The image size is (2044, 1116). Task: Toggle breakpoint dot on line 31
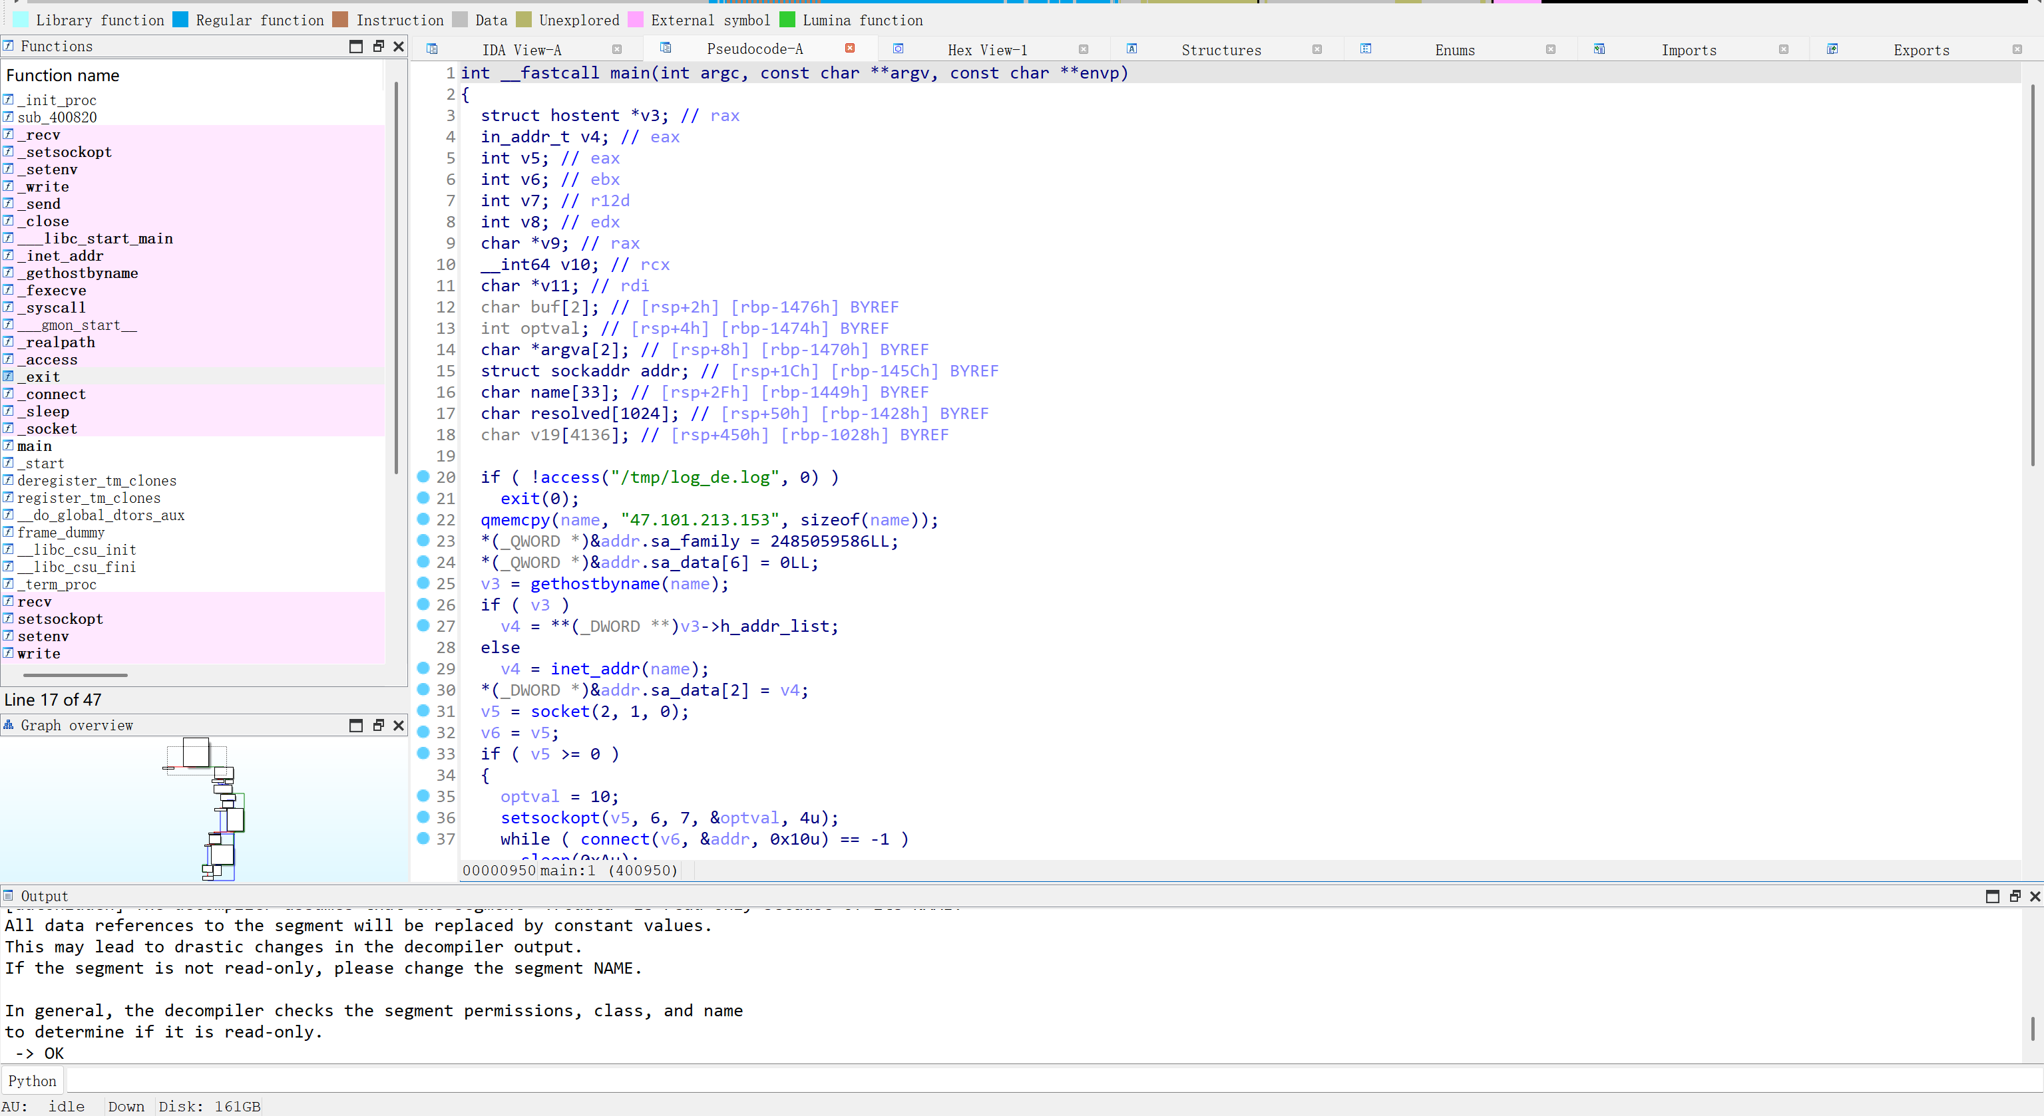point(424,710)
